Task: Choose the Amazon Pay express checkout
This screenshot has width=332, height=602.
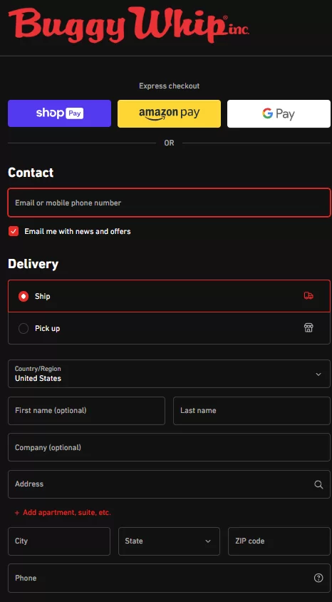Action: click(169, 113)
